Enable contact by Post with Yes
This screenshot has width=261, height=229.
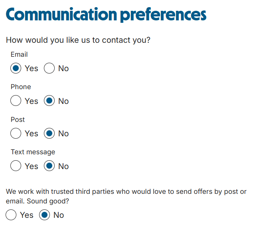click(x=16, y=133)
